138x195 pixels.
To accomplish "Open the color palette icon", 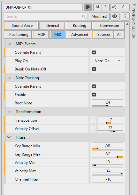I will (88, 7).
